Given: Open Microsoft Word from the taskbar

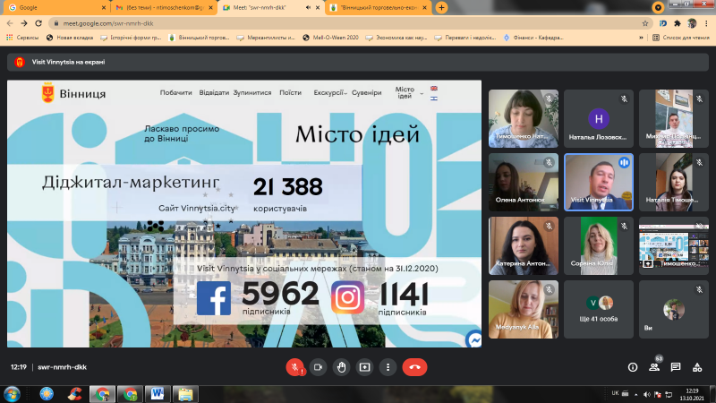Looking at the screenshot, I should click(x=158, y=394).
